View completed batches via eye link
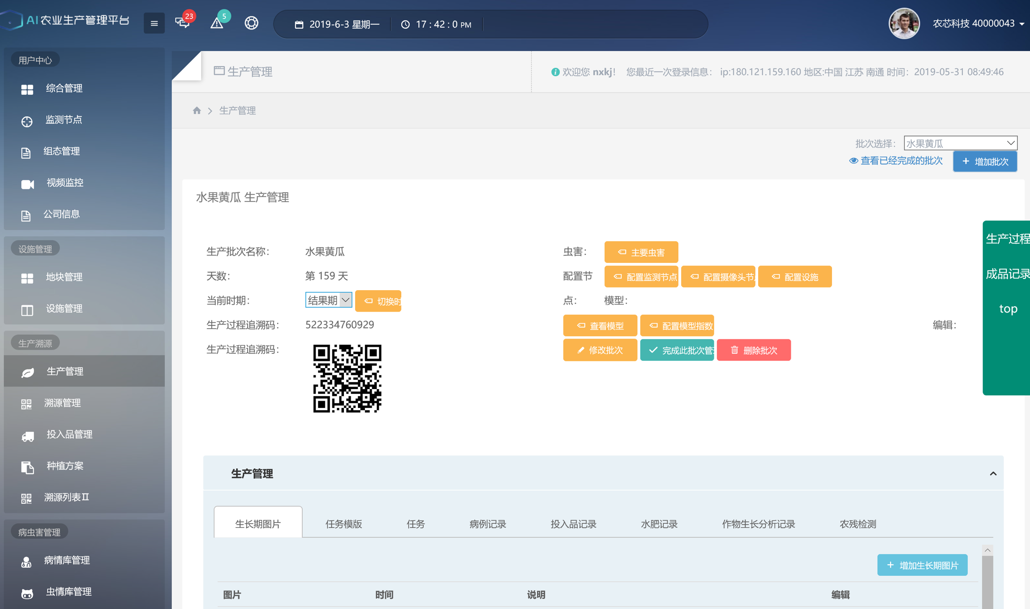 pyautogui.click(x=896, y=161)
